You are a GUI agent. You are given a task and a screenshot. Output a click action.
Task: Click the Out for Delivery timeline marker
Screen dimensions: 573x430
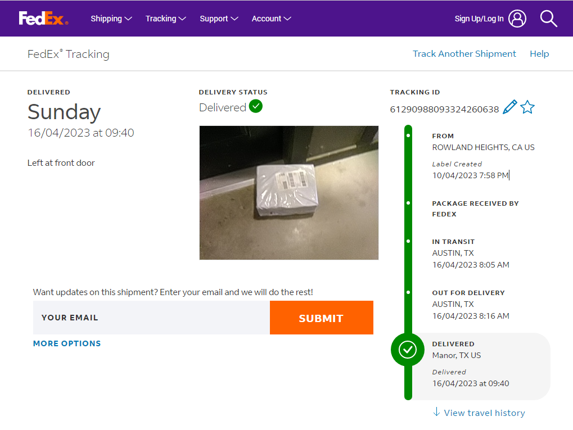click(x=408, y=292)
